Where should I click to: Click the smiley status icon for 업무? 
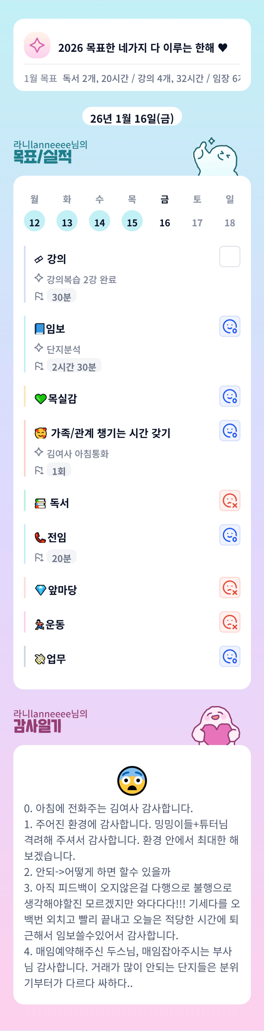click(x=230, y=656)
